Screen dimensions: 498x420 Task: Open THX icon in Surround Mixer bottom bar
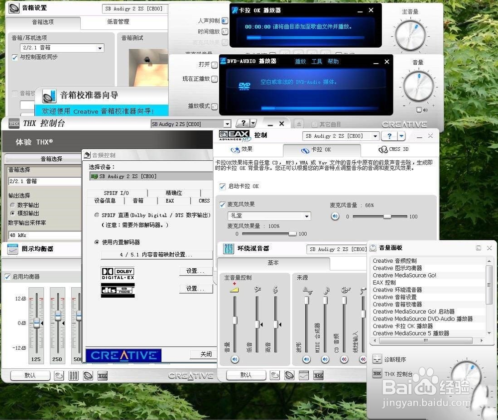click(318, 376)
